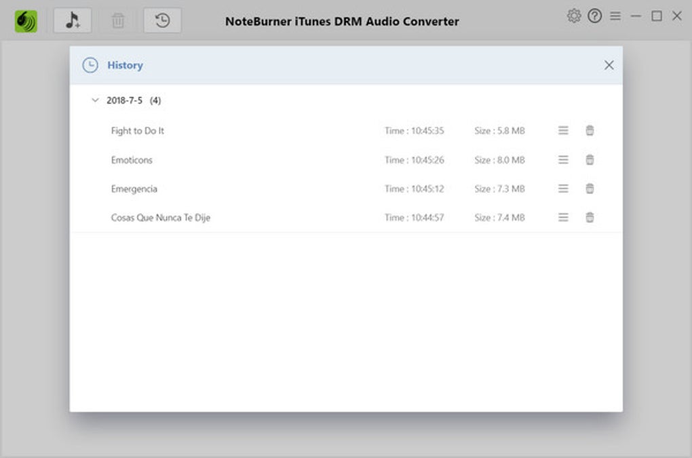Select the Emoticons entry
This screenshot has height=458, width=692.
point(132,159)
